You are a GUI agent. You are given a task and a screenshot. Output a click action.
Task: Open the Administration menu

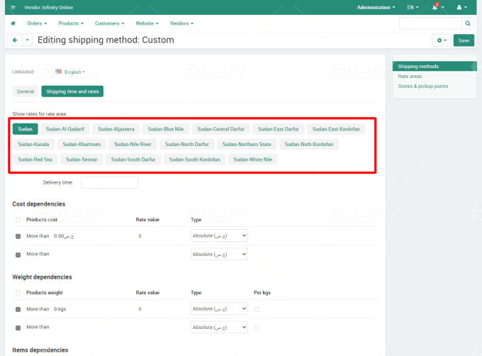[x=376, y=7]
